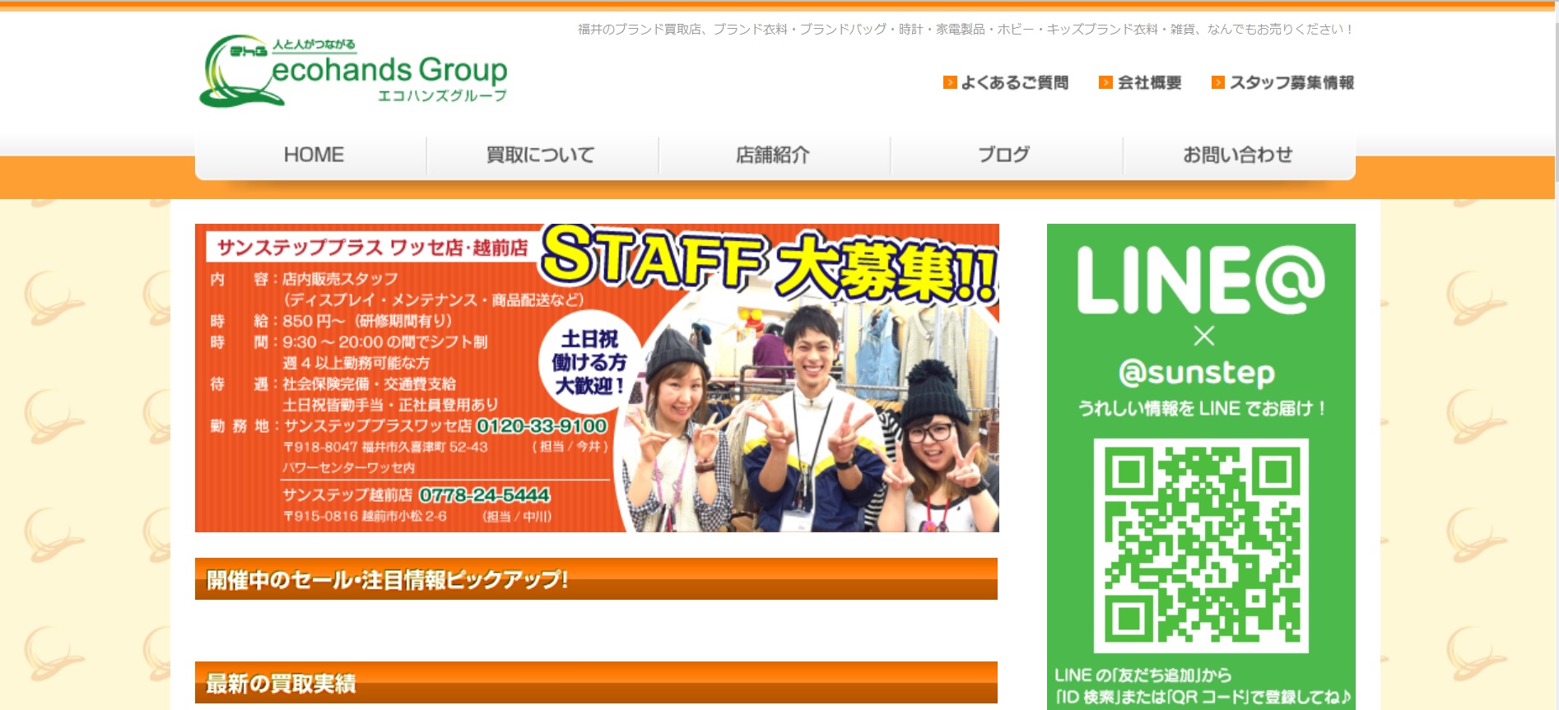
Task: Click orange arrow icon beside スタッフ募集情報
Action: click(1218, 82)
